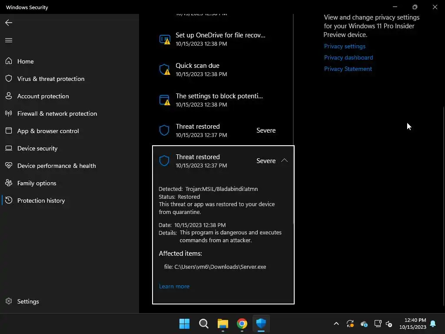This screenshot has height=334, width=445.
Task: Click the Quick scan due shield icon
Action: point(165,70)
